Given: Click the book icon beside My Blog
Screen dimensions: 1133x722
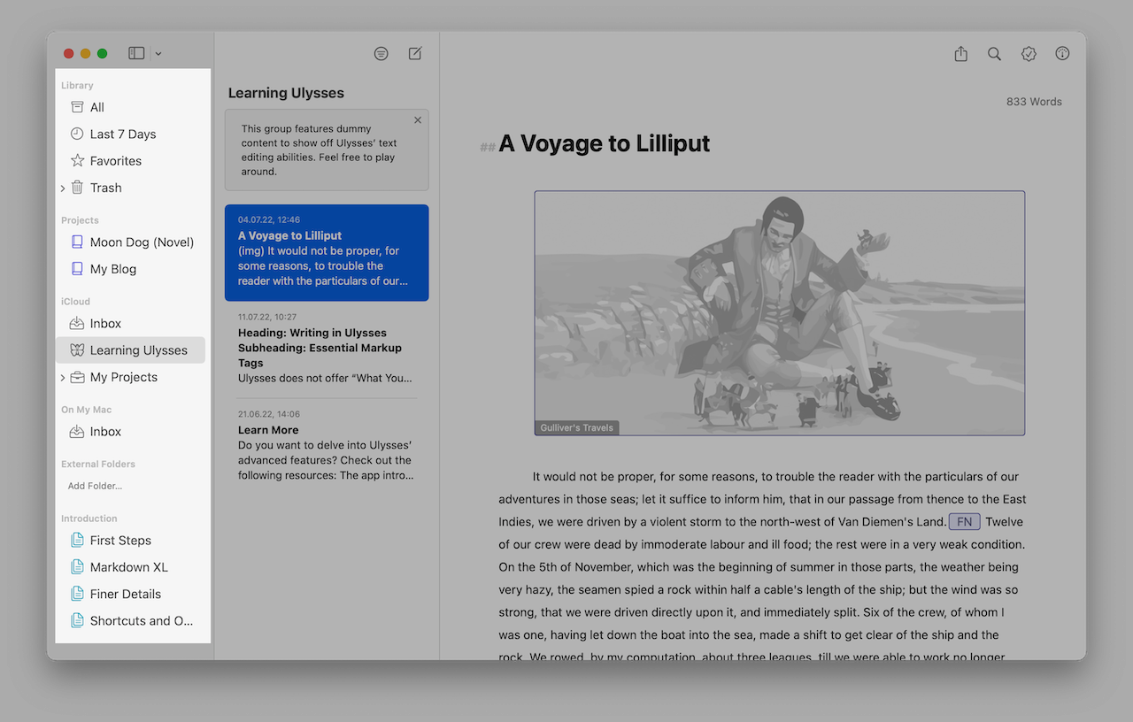Looking at the screenshot, I should coord(77,269).
